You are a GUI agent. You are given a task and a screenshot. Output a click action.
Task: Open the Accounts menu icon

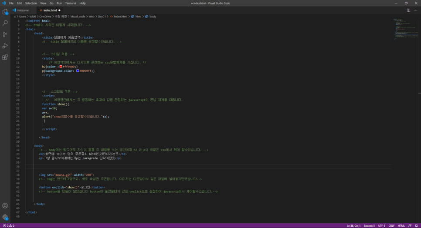[x=5, y=206]
